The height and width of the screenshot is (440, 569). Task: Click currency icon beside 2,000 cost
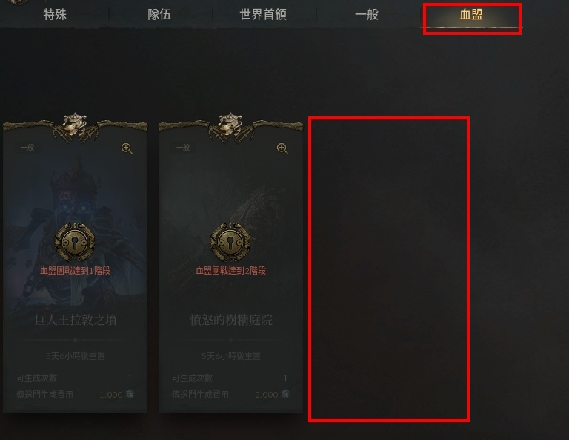coord(285,394)
